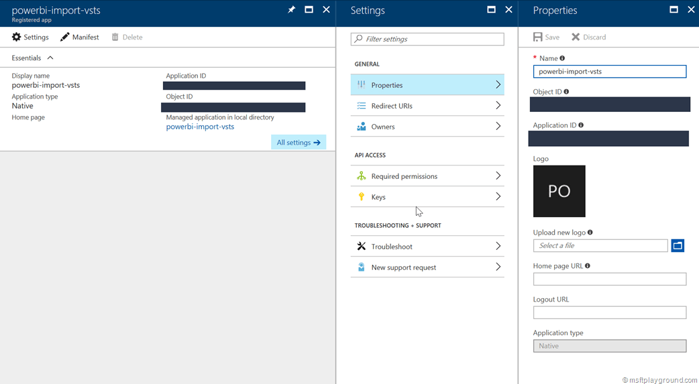This screenshot has height=384, width=699.
Task: Show info tooltip for Application ID
Action: [581, 125]
